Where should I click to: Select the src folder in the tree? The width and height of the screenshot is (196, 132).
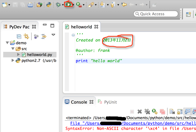point(24,49)
